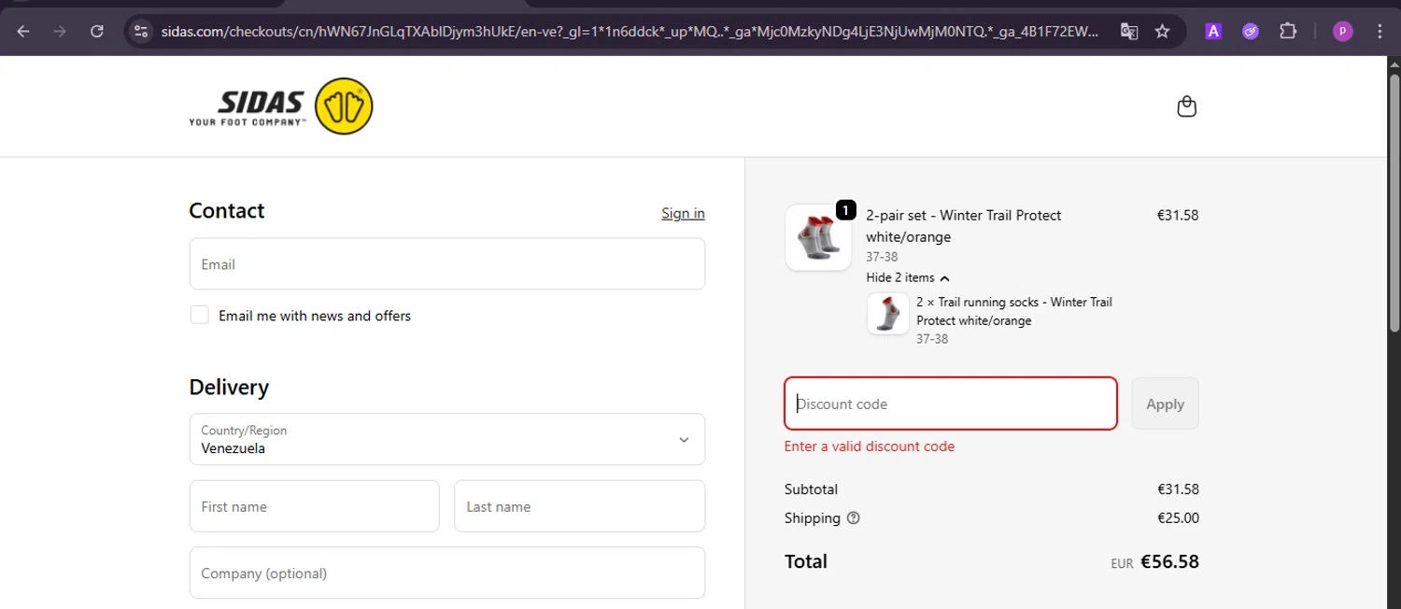Click the browser address bar URL
The width and height of the screenshot is (1401, 609).
point(630,32)
